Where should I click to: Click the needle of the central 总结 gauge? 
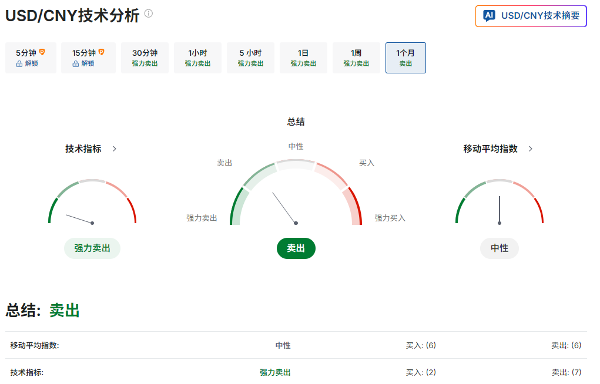[x=284, y=208]
